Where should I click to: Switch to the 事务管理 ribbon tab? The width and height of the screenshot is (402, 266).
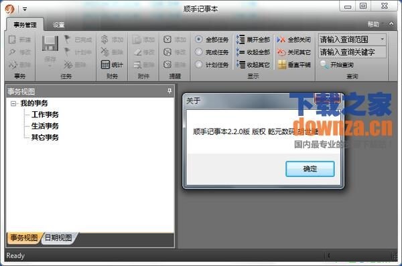(x=25, y=25)
